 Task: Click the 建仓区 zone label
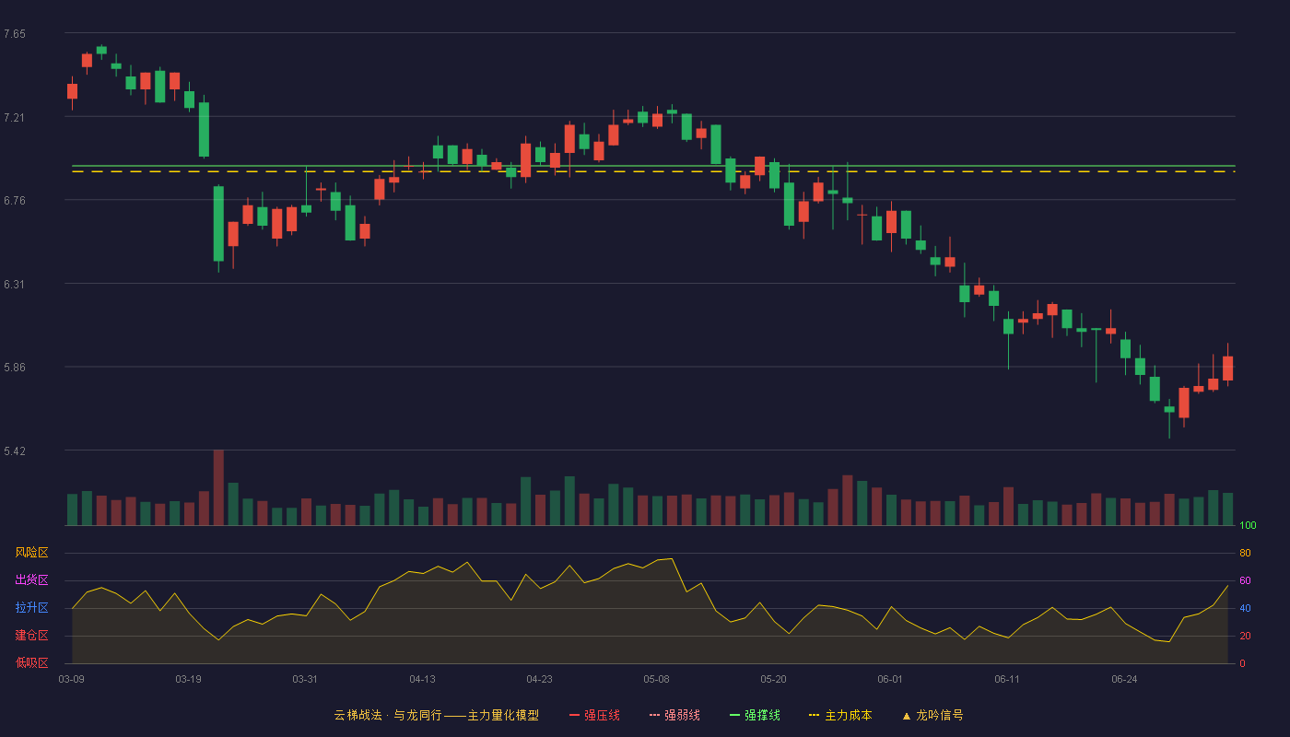coord(31,636)
